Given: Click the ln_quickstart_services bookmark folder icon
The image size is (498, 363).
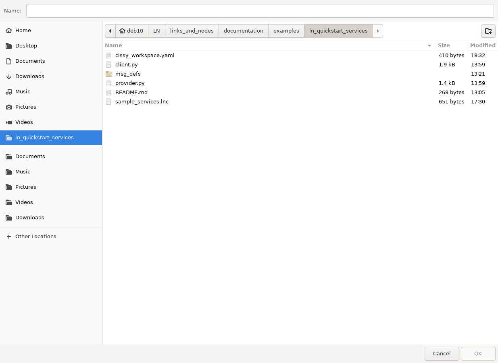Looking at the screenshot, I should pos(9,138).
